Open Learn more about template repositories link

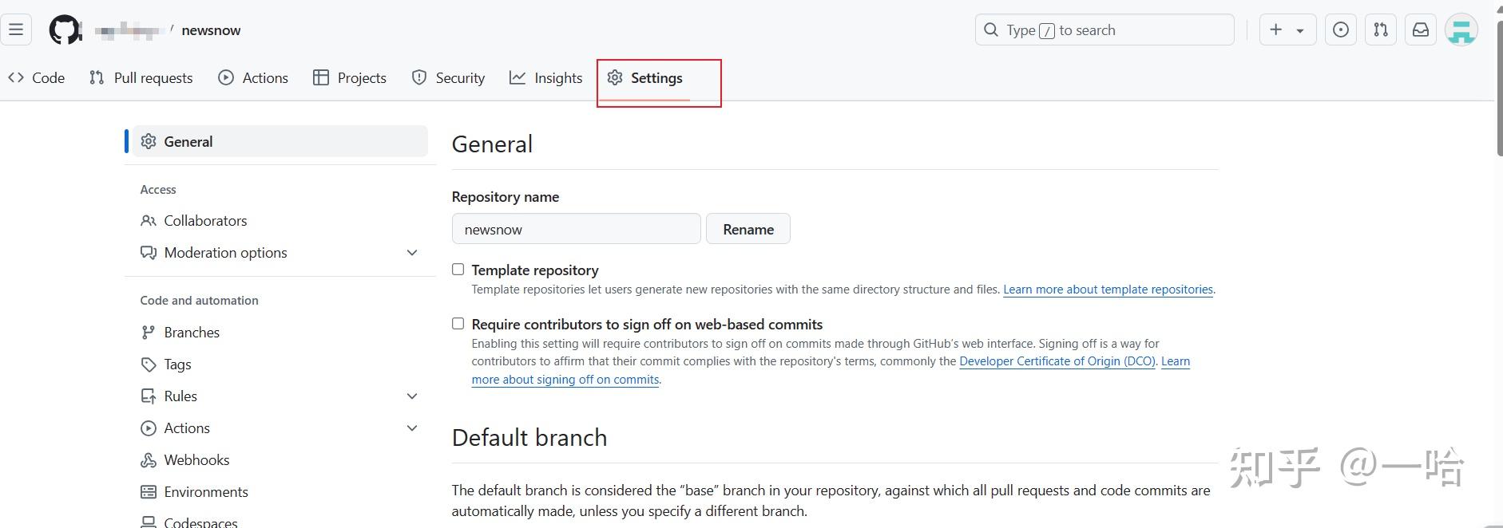1108,289
